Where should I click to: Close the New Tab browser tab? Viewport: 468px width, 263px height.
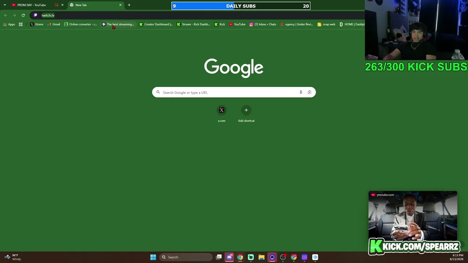tap(120, 5)
